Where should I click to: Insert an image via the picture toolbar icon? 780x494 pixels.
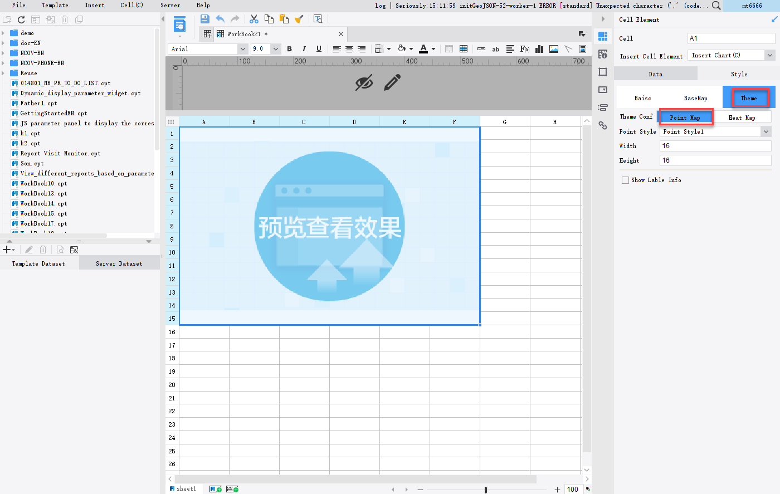pos(553,49)
